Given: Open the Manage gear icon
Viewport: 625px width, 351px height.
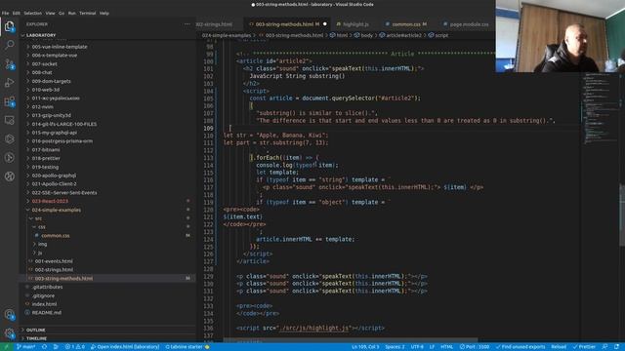Looking at the screenshot, I should coord(9,333).
